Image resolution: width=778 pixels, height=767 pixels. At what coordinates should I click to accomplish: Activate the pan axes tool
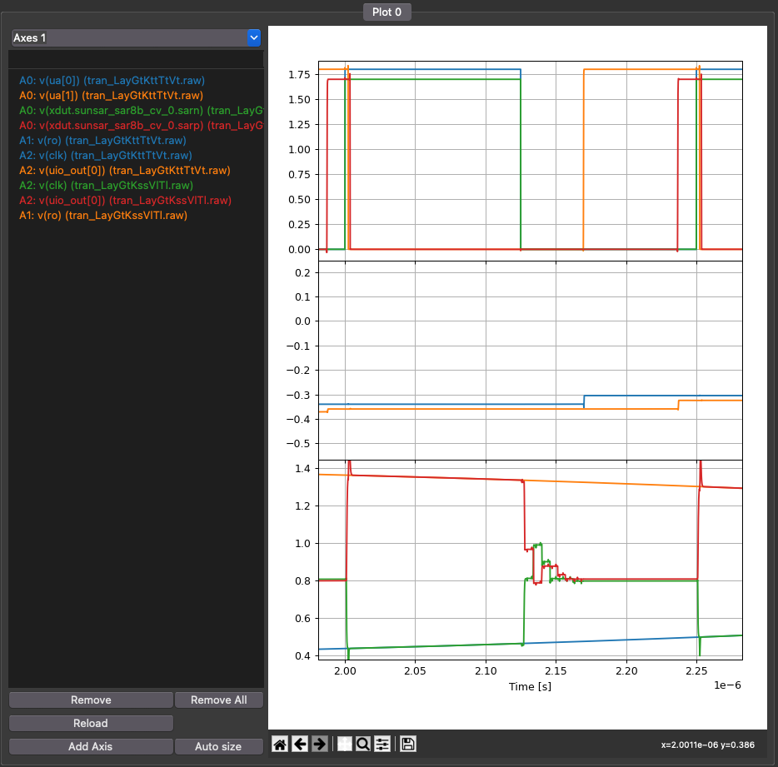(345, 744)
